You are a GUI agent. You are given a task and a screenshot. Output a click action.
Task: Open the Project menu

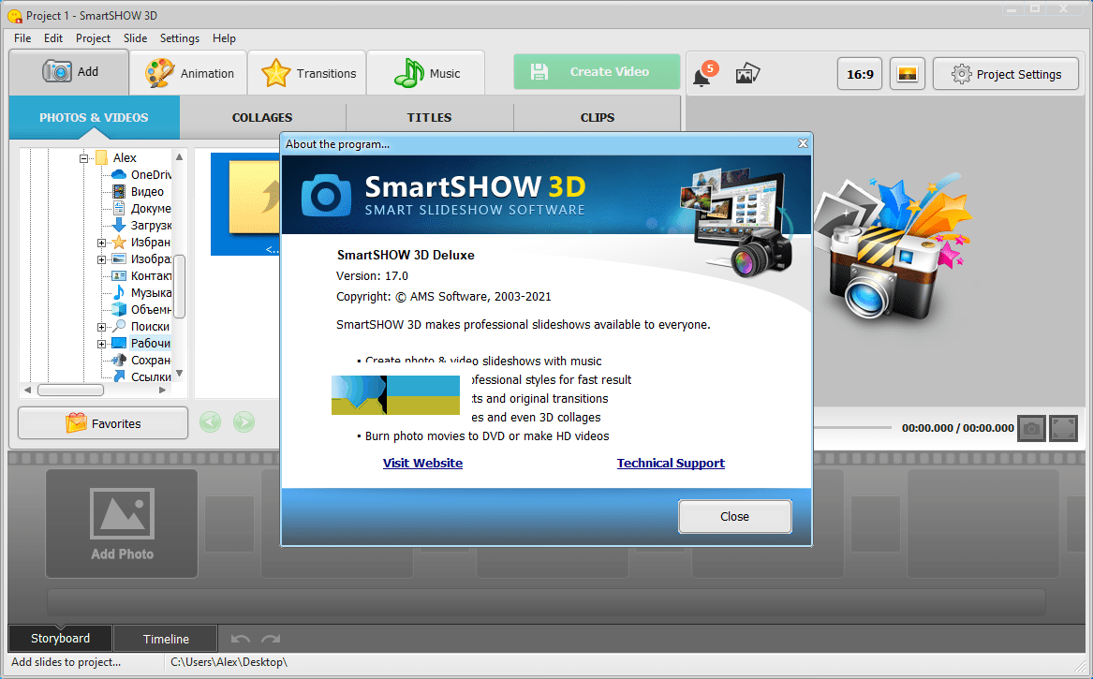pos(93,38)
